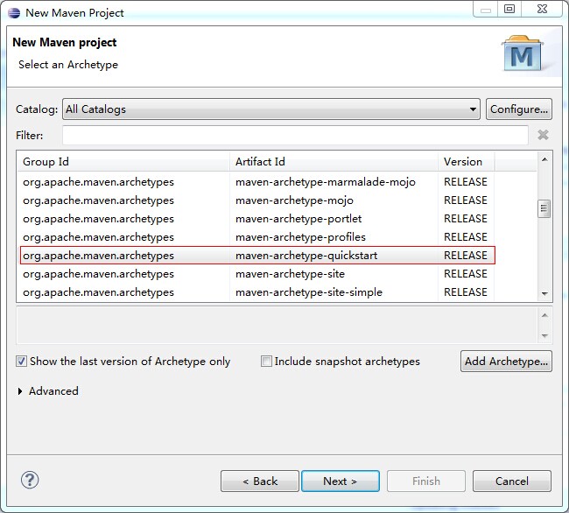This screenshot has height=513, width=569.
Task: Click the Configure... button
Action: coord(519,109)
